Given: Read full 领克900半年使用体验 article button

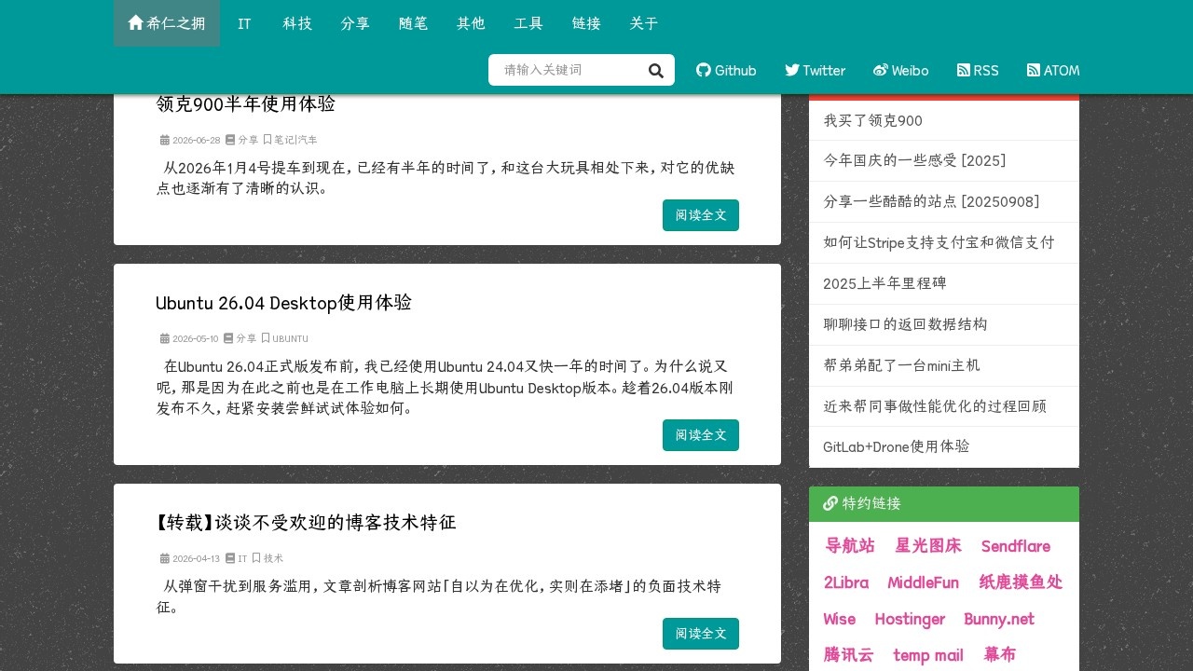Looking at the screenshot, I should pyautogui.click(x=701, y=215).
